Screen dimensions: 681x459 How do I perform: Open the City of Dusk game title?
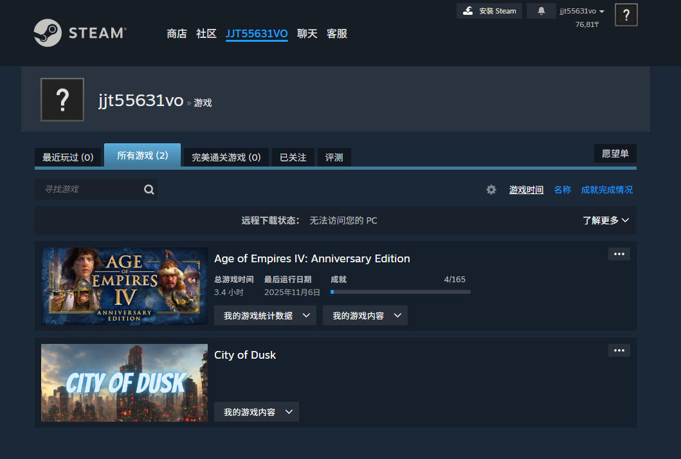coord(245,355)
